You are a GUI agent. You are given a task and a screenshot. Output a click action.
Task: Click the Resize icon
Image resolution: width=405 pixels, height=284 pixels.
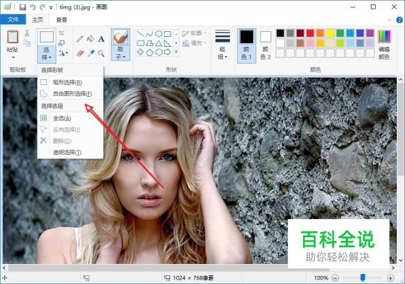coord(62,43)
